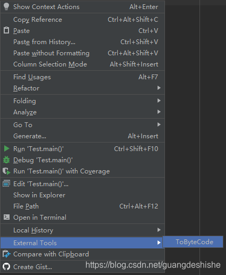Choose Run 'Test.main()' with Coverage
The image size is (226, 275).
pos(83,171)
